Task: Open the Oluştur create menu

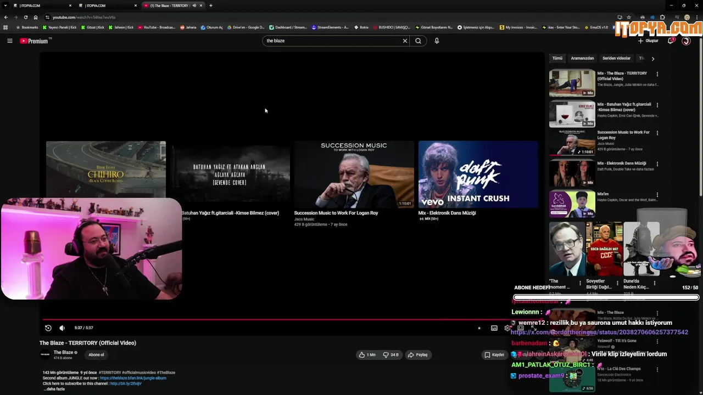Action: point(648,41)
